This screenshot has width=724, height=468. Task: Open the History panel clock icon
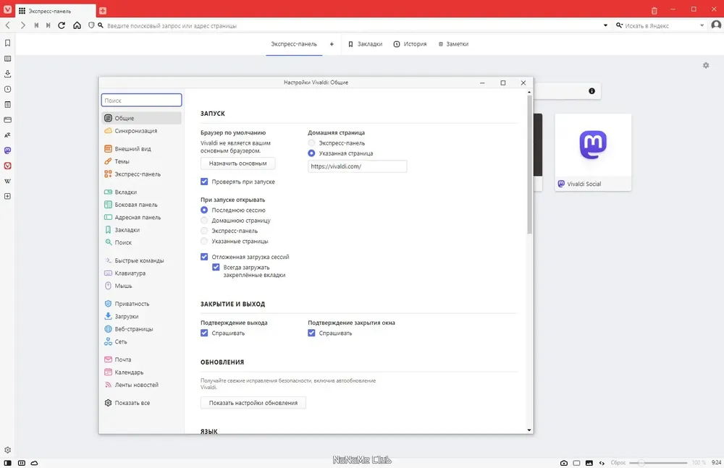(7, 89)
